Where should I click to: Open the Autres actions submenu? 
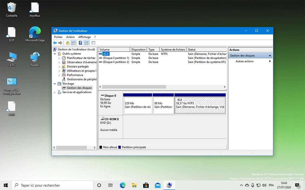[x=244, y=61]
